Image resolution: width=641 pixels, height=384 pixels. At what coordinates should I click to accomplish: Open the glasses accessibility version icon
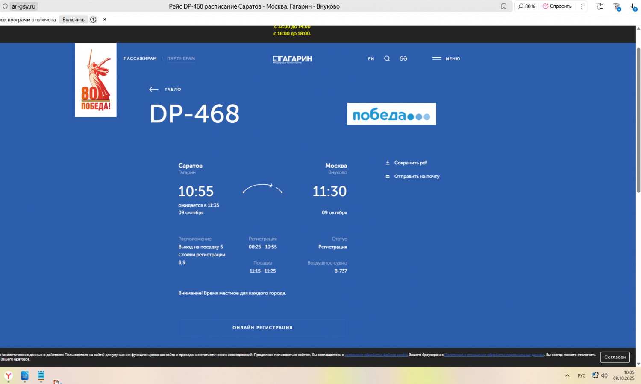403,59
